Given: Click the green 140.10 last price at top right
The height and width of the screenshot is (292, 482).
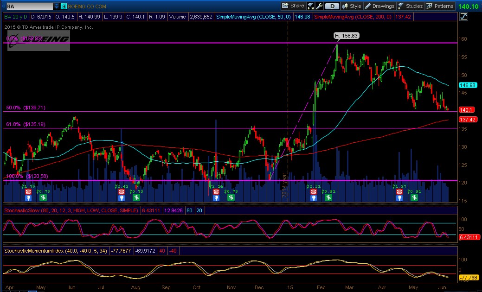Looking at the screenshot, I should pyautogui.click(x=468, y=6).
